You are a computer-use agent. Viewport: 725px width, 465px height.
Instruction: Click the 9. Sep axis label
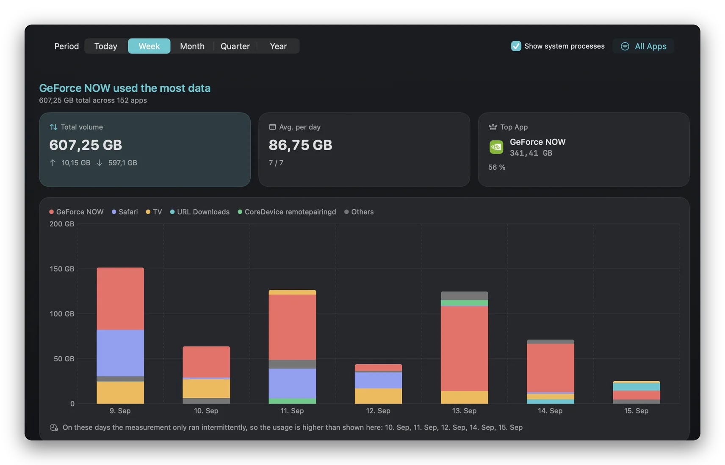(x=120, y=411)
